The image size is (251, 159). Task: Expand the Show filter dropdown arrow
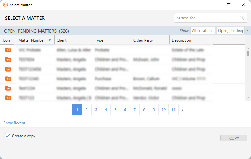pyautogui.click(x=247, y=31)
